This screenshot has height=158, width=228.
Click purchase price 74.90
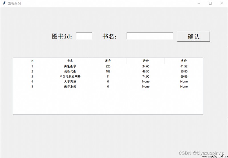pyautogui.click(x=146, y=76)
